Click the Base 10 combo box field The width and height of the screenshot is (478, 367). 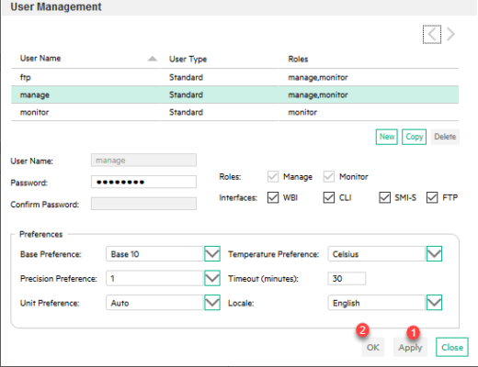(155, 254)
